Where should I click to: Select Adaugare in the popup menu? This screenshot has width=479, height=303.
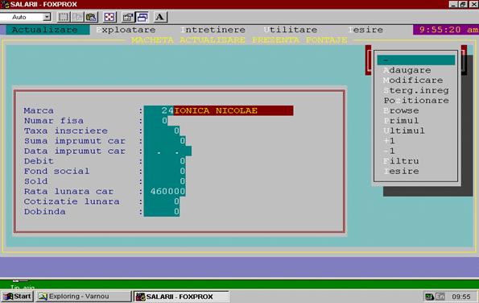[407, 70]
